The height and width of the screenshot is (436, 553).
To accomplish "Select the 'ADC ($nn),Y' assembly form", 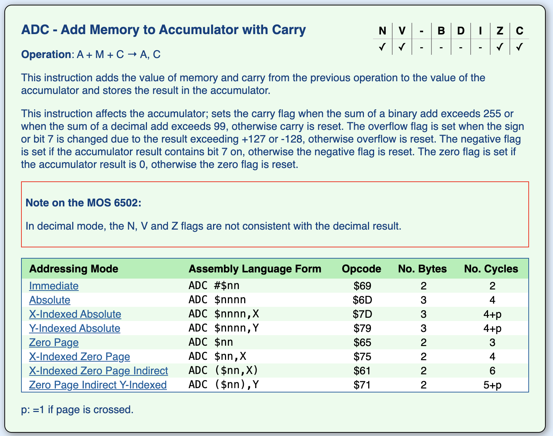I will (224, 385).
